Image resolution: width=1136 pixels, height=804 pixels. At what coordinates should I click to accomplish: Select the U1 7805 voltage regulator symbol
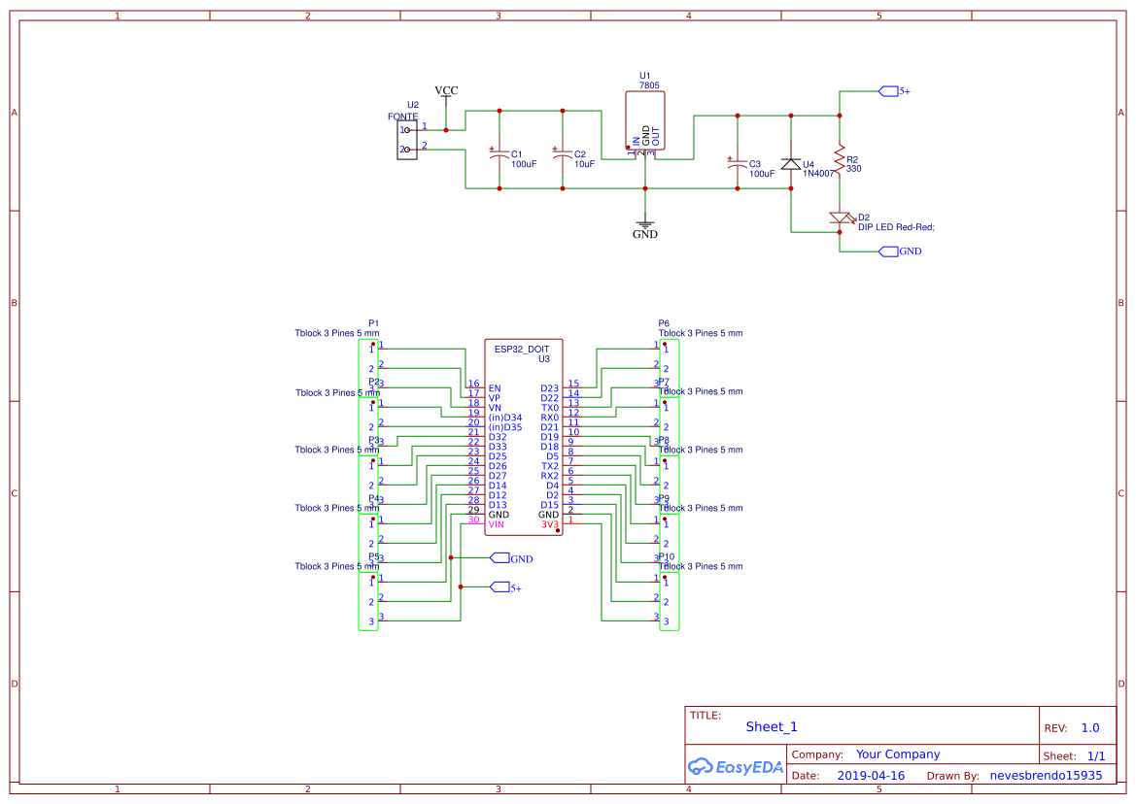(x=645, y=120)
